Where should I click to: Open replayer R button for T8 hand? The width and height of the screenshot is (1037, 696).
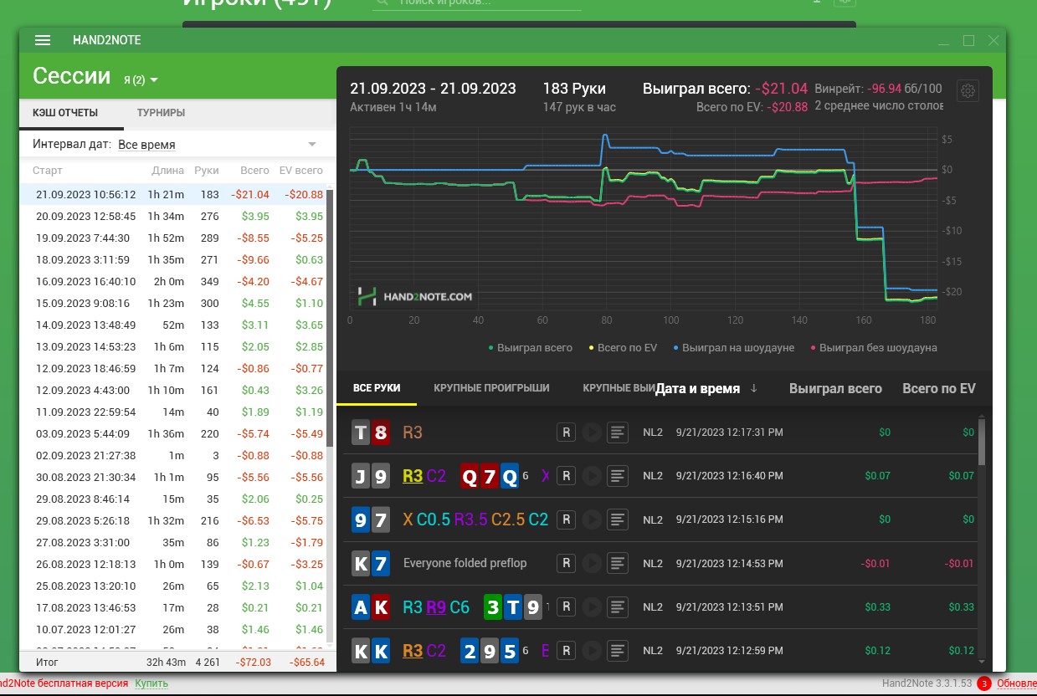566,432
